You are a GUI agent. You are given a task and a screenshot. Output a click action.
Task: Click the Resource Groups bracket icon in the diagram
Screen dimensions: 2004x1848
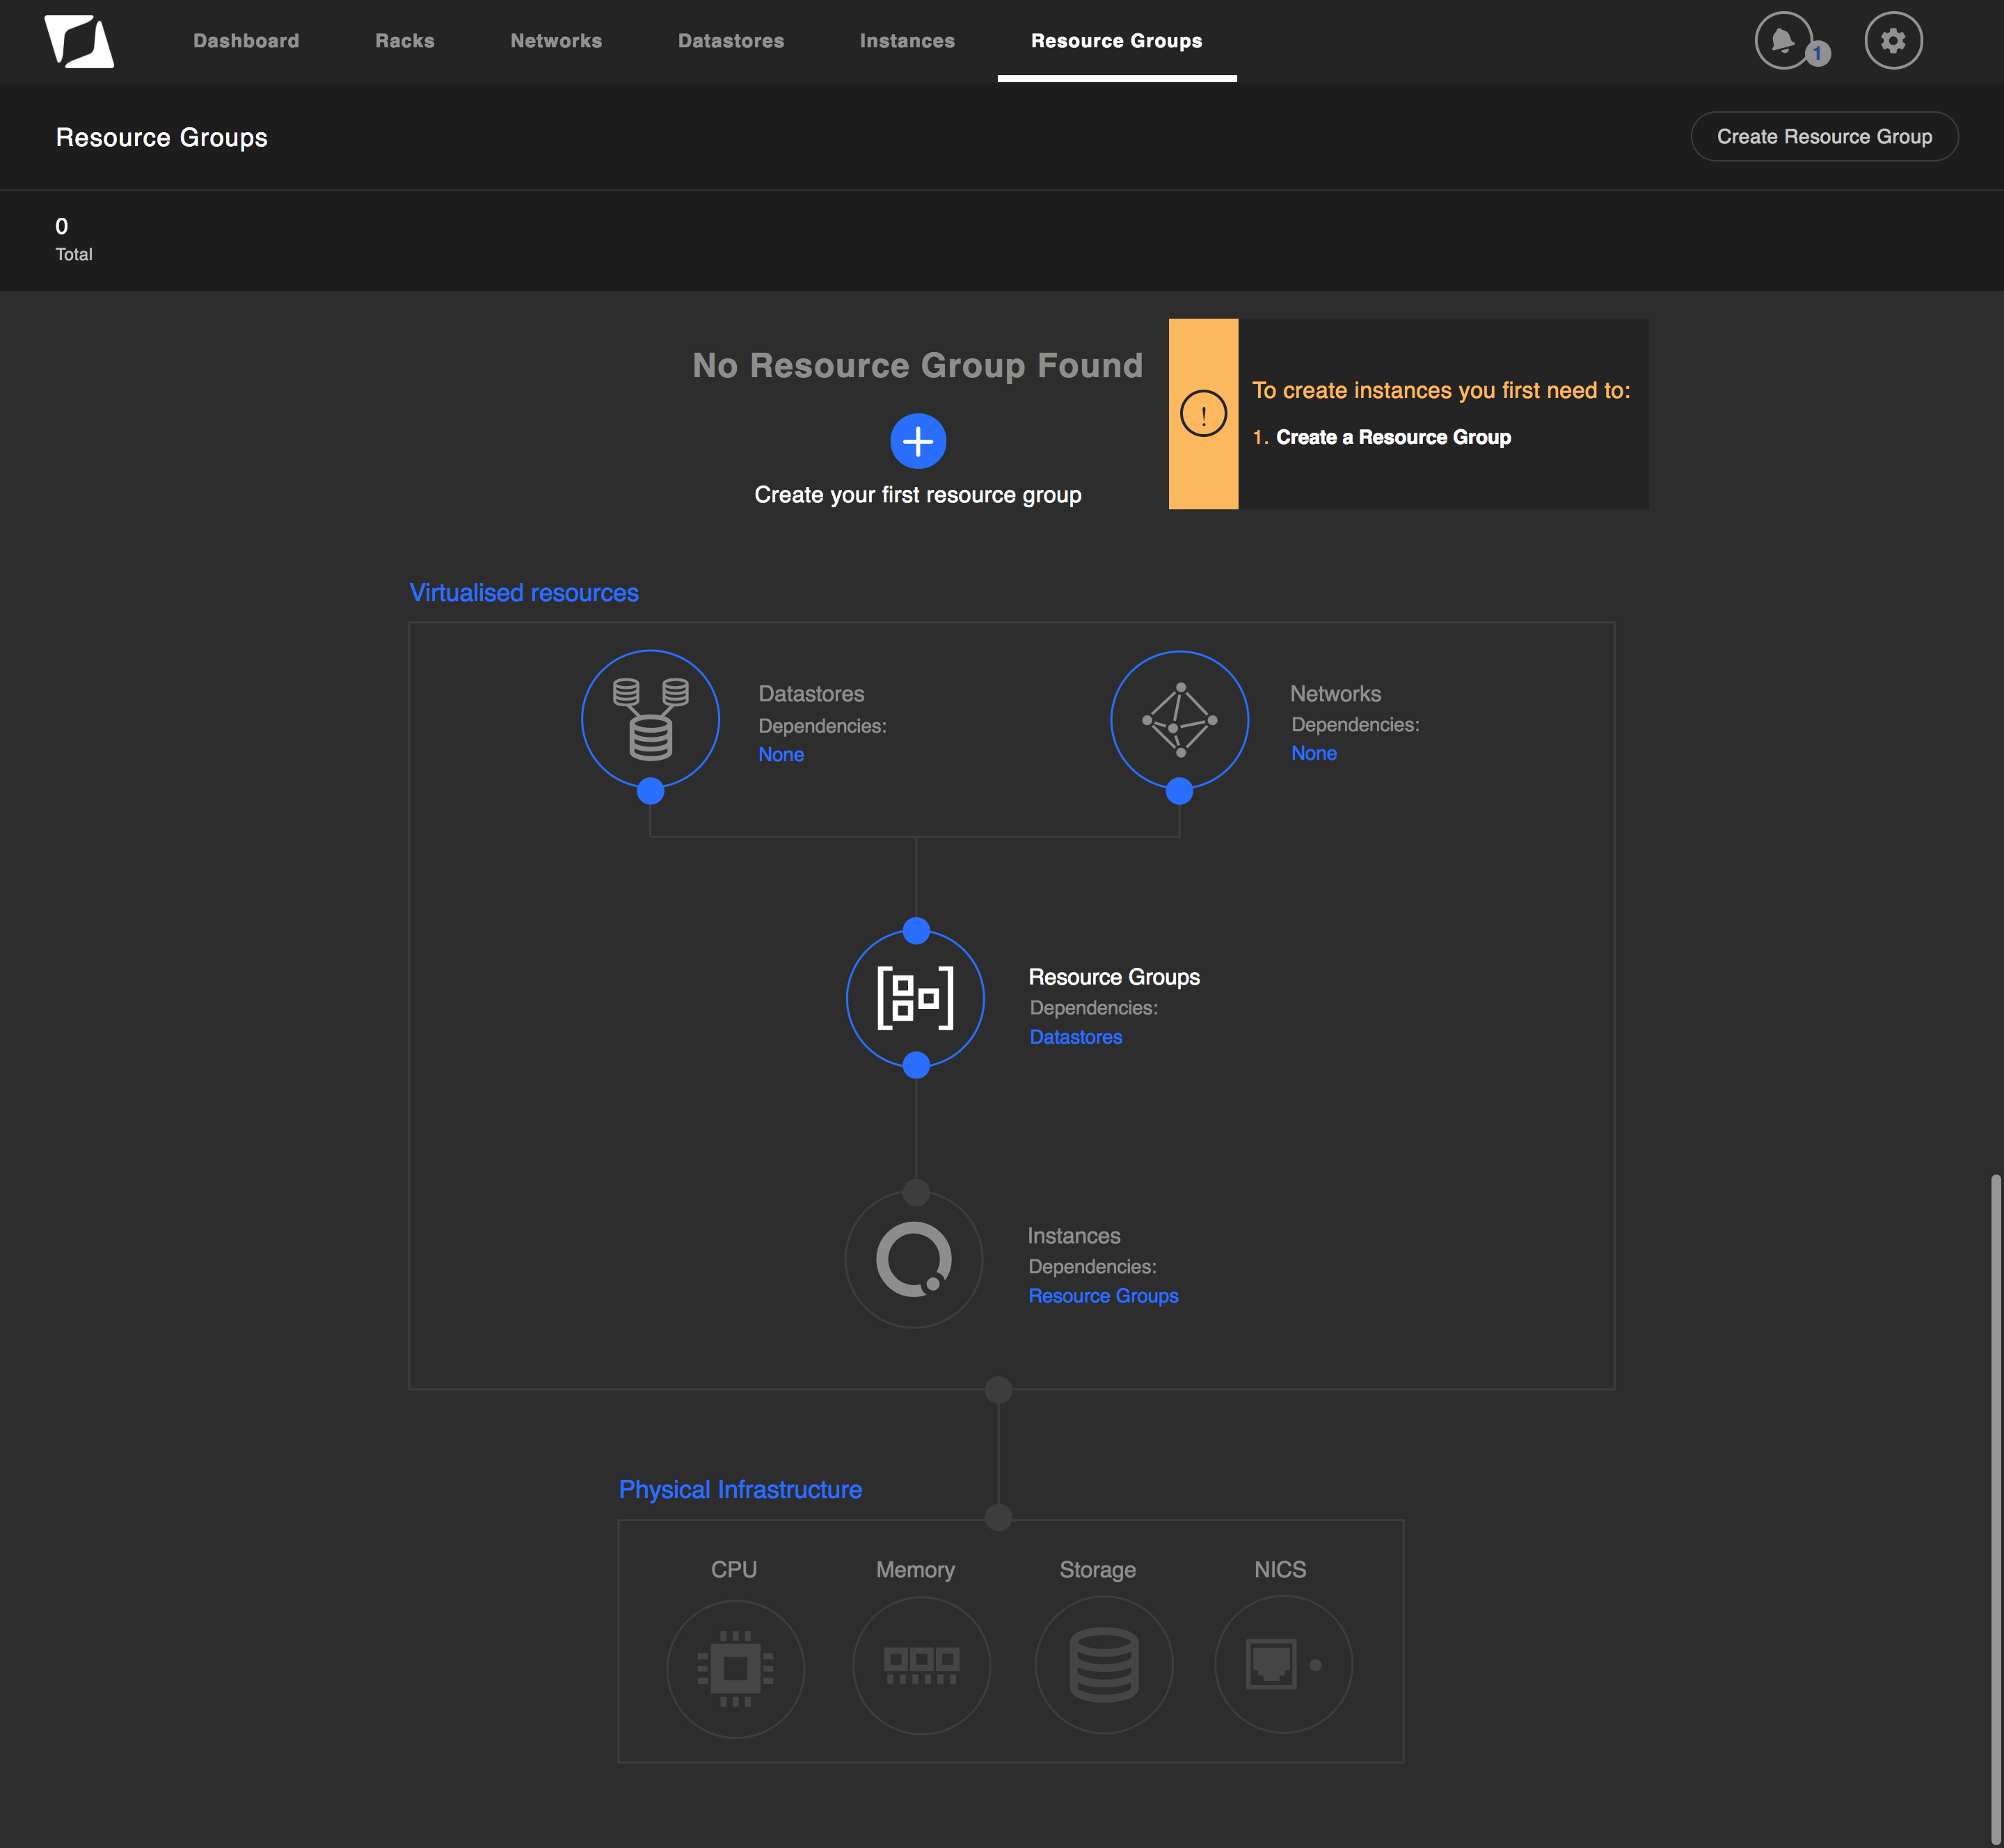click(915, 998)
